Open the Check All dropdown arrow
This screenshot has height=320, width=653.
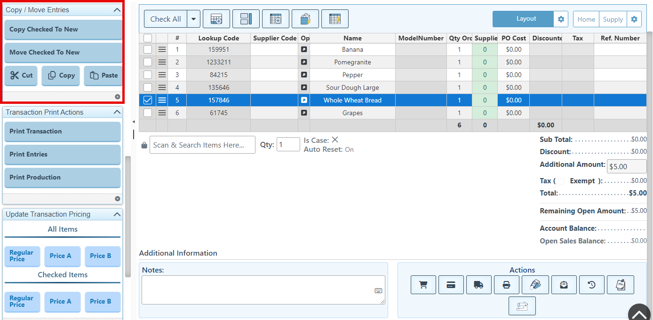pos(193,19)
